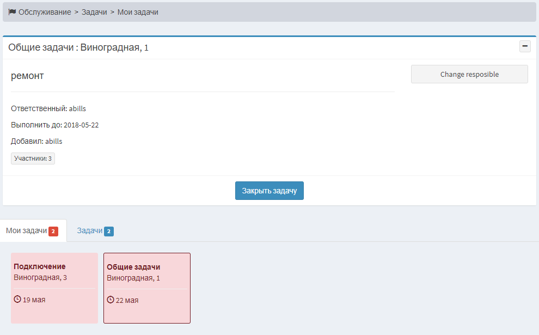This screenshot has width=539, height=335.
Task: Open the Подключение task card
Action: click(x=54, y=288)
